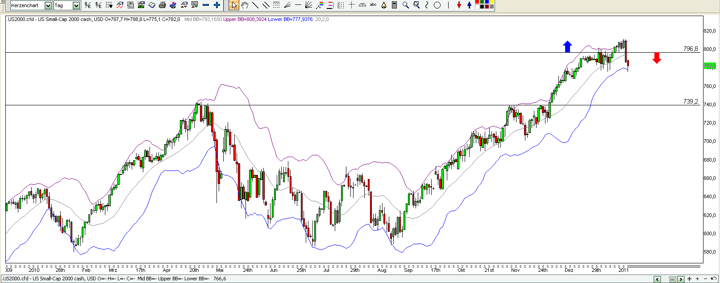Open the Kerzenchart chart type dropdown
Image resolution: width=720 pixels, height=283 pixels.
pos(48,5)
